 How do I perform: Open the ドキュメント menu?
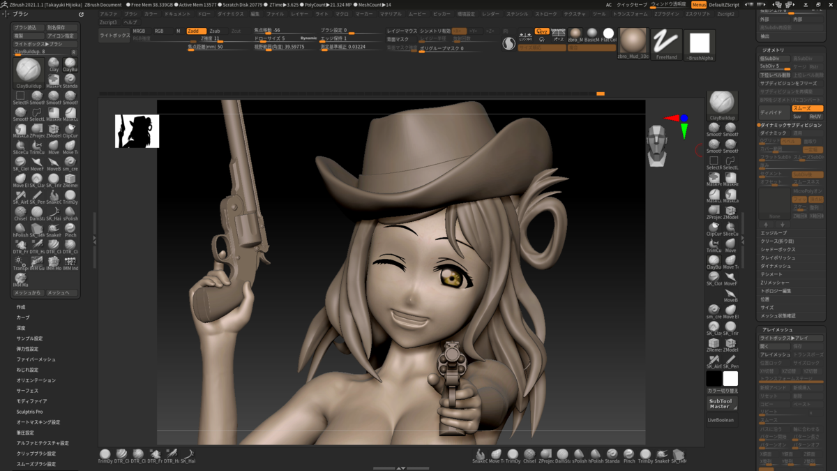point(177,14)
